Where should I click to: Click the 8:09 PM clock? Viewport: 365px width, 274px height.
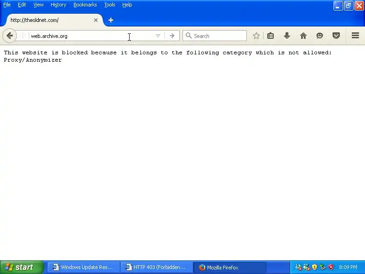click(348, 267)
